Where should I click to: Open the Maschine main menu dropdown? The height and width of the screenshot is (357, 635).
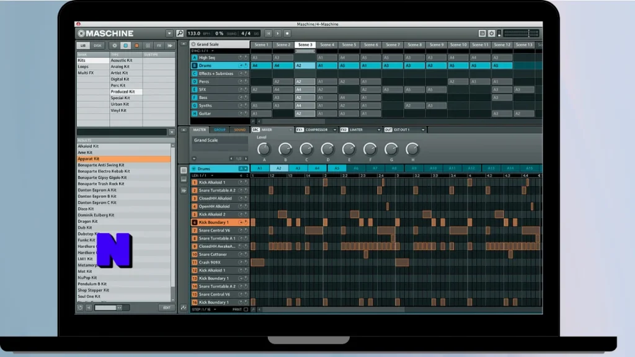click(169, 33)
